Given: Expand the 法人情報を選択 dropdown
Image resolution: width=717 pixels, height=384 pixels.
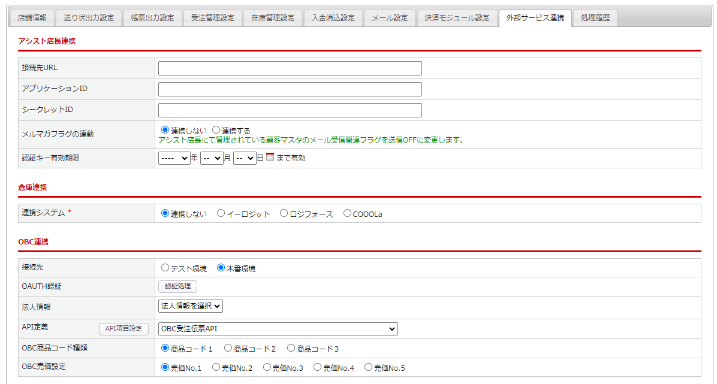Looking at the screenshot, I should tap(191, 306).
